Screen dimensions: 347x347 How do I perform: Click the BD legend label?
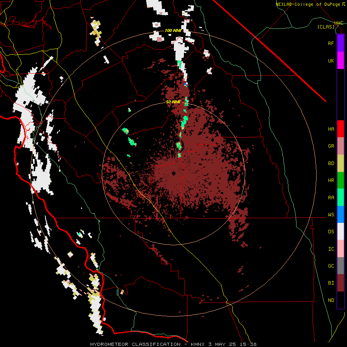pyautogui.click(x=331, y=163)
